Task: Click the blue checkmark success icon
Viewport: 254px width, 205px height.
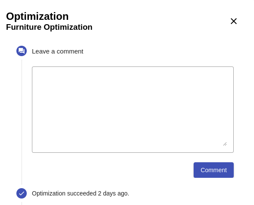Action: pos(22,193)
